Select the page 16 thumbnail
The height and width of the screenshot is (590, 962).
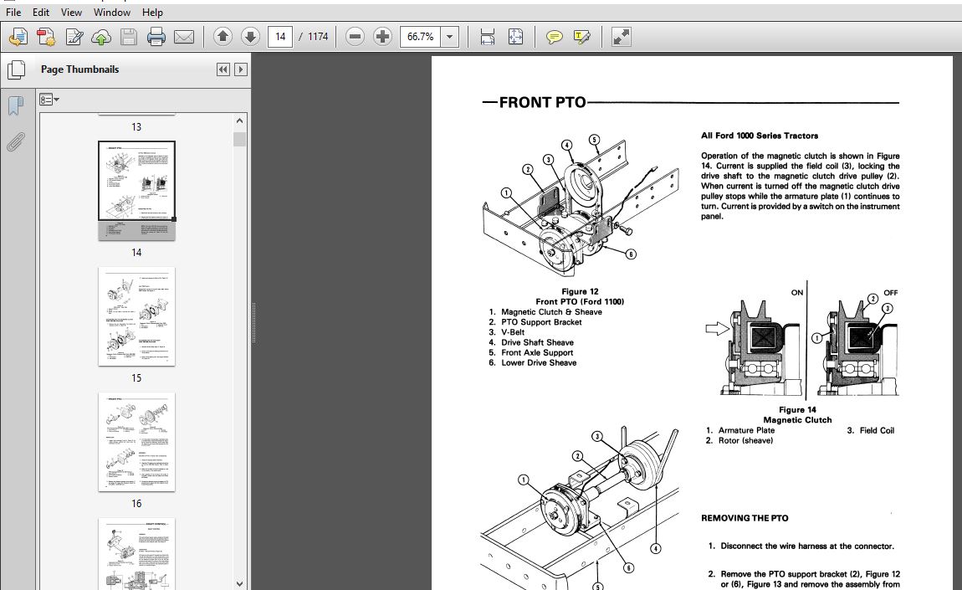pos(136,441)
